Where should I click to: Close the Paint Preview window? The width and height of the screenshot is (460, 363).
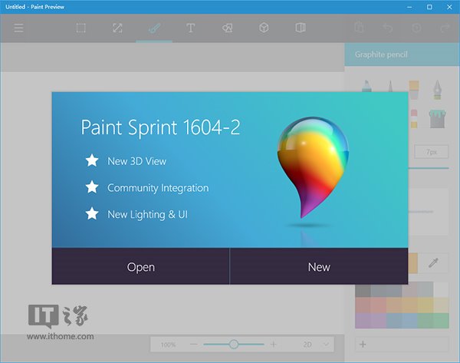click(449, 7)
